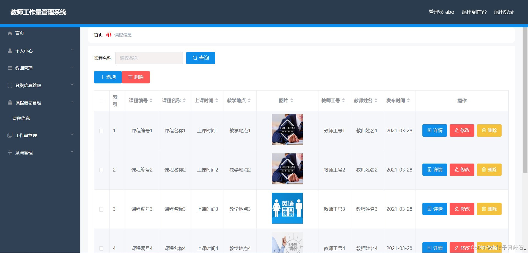Click yellow 删除 for 课程编号2

pos(489,170)
